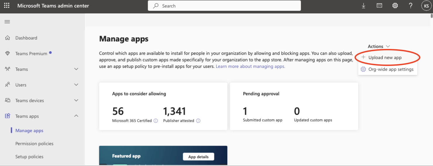Click the Teams apps icon in sidebar
The image size is (433, 166).
pos(8,116)
